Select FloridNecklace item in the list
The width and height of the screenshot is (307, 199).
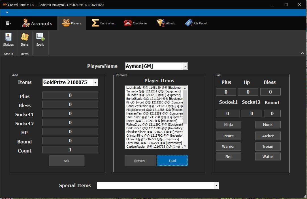tap(154, 132)
